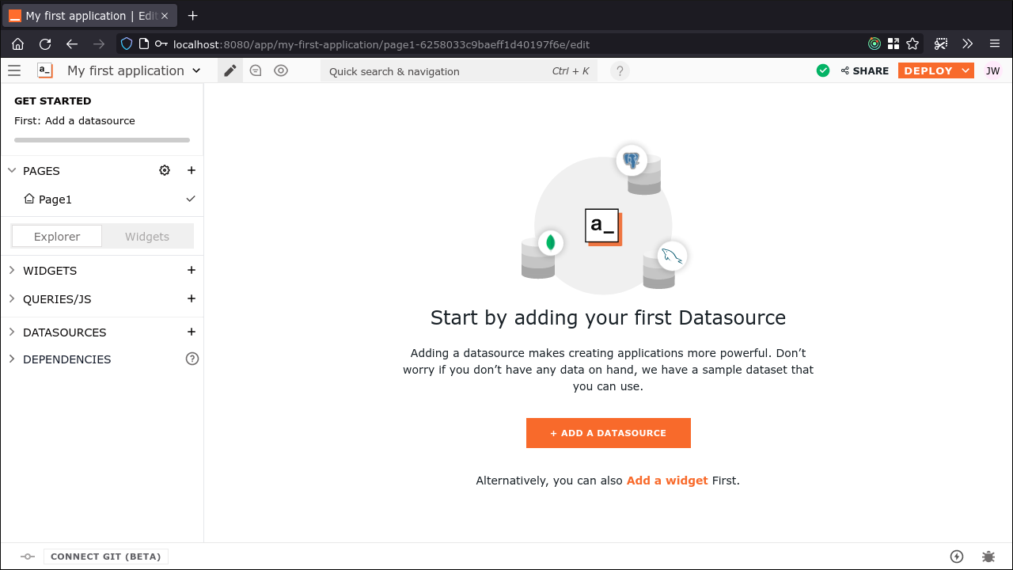This screenshot has height=570, width=1013.
Task: Open the DEPENDENCIES help icon
Action: coord(192,359)
